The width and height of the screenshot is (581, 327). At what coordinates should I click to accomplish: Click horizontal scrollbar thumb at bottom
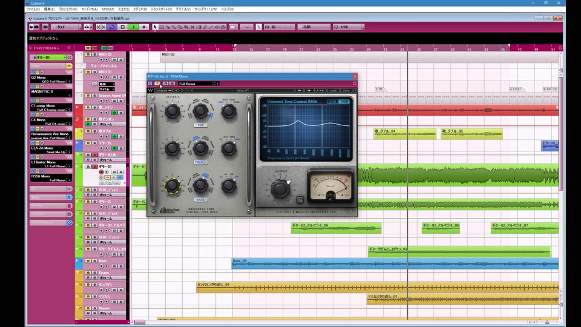[140, 322]
